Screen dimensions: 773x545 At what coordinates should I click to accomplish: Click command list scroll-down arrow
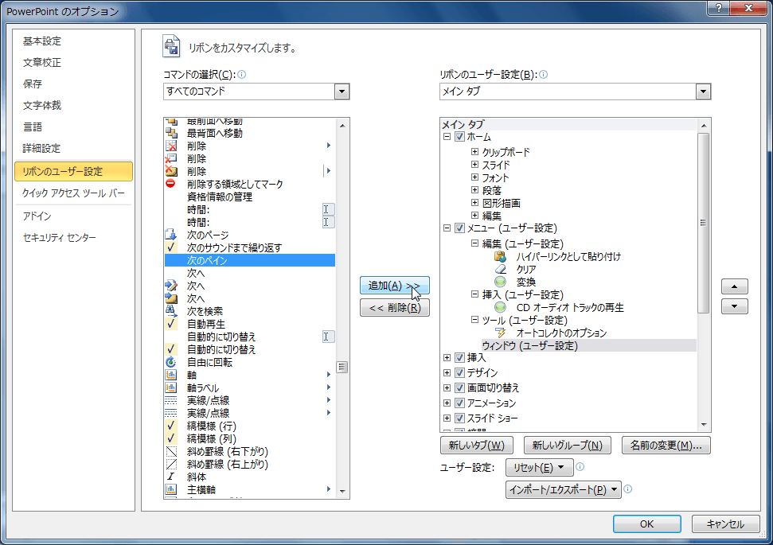tap(342, 491)
